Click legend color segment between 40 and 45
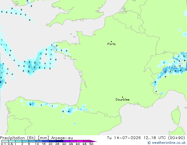The width and height of the screenshot is (187, 145). (80, 141)
